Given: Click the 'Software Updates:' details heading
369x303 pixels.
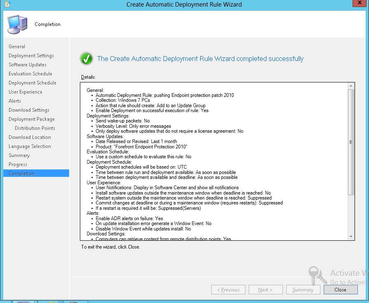Looking at the screenshot, I should 105,136.
